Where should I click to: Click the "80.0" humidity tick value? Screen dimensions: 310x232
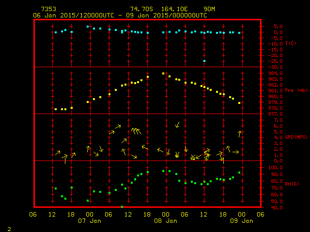[277, 181]
